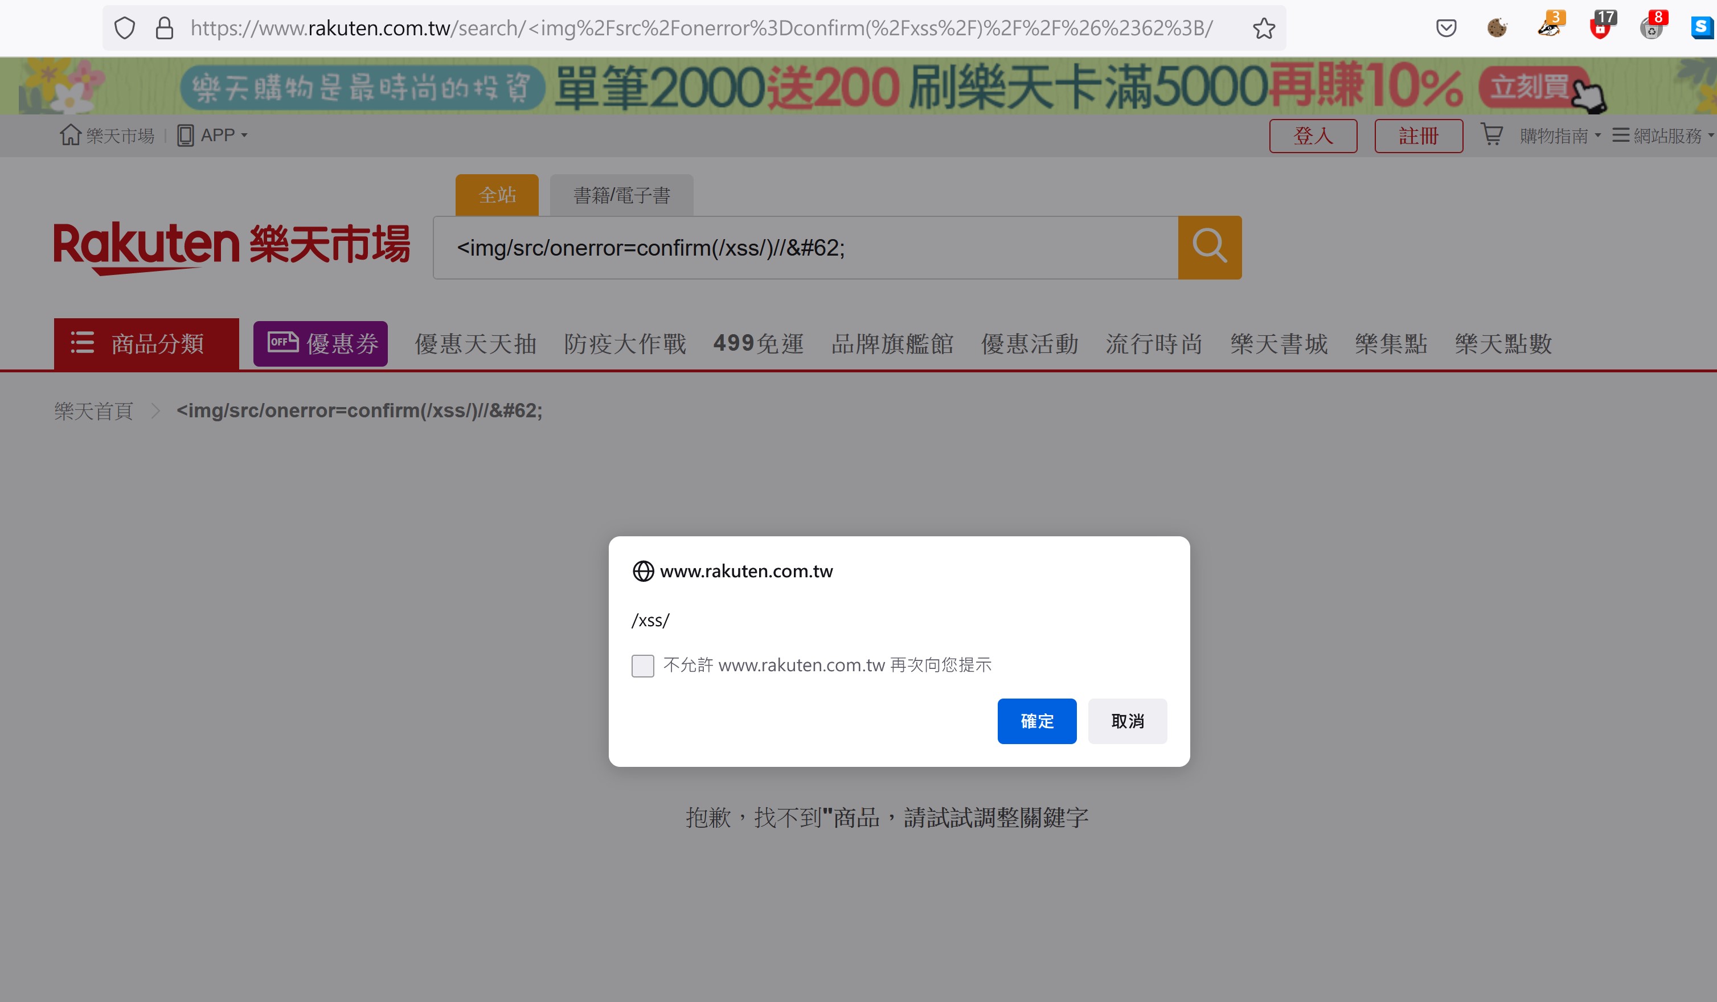Screen dimensions: 1717x1002
Task: Open the Pocket save icon
Action: coord(1446,28)
